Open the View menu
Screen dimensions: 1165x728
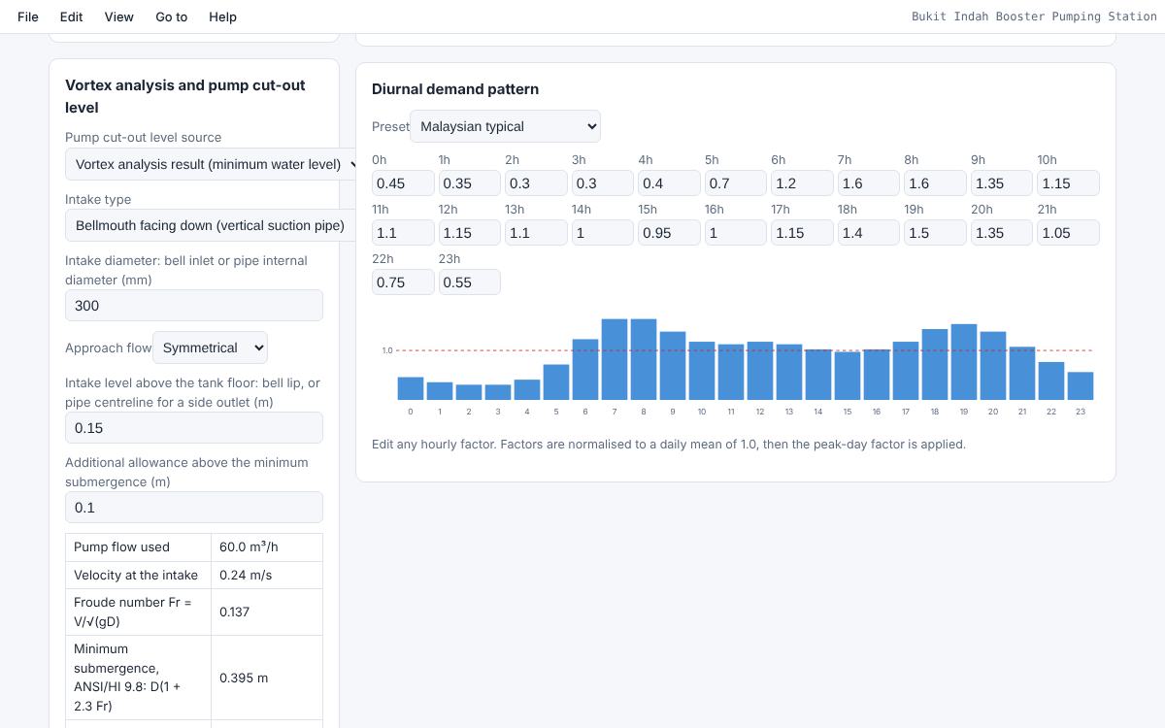point(118,17)
